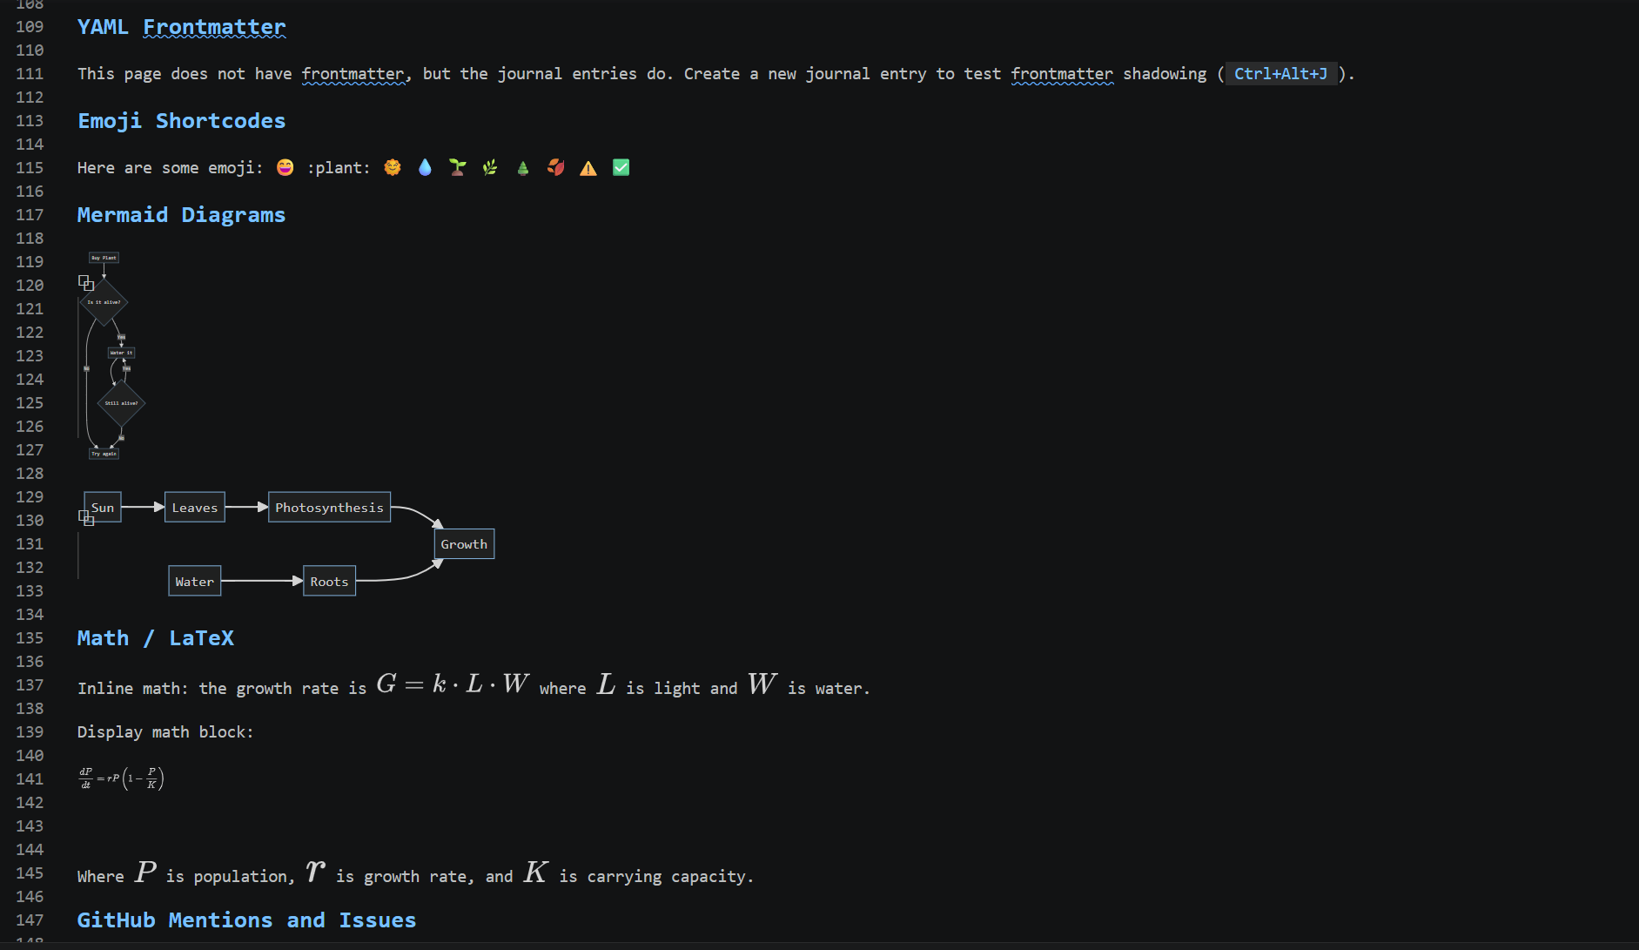Select the Photosynthesis node
This screenshot has height=950, width=1639.
point(329,507)
